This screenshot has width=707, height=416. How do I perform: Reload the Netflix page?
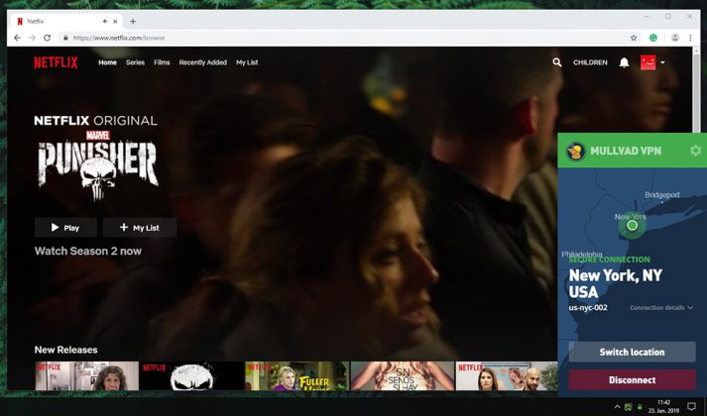click(x=47, y=38)
